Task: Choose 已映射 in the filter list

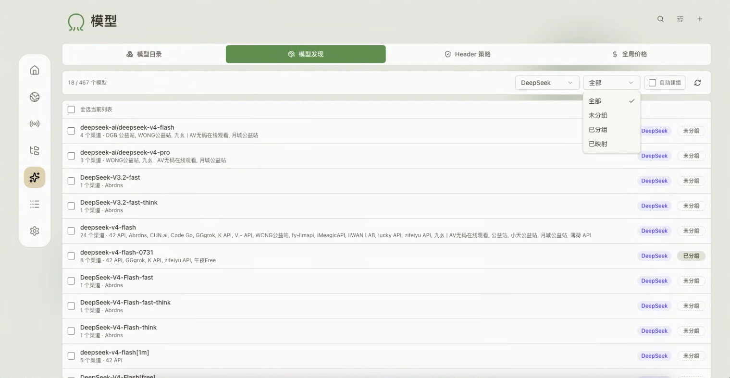Action: (x=611, y=144)
